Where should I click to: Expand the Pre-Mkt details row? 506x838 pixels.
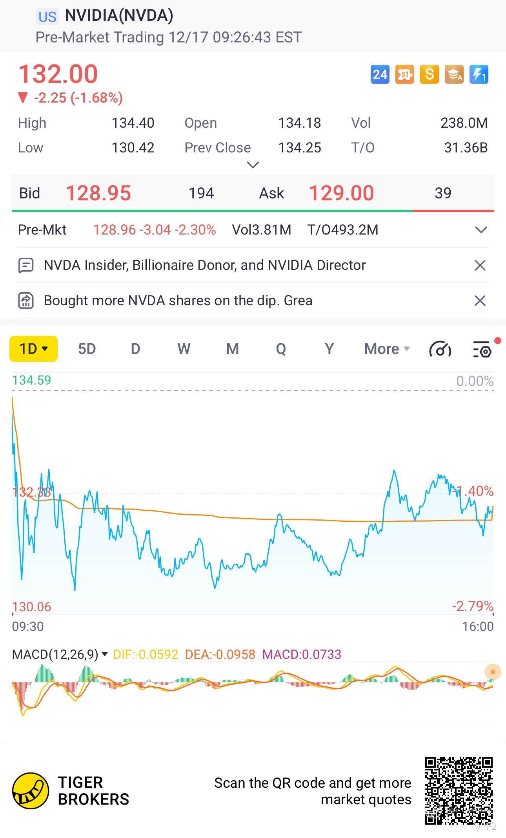[x=481, y=230]
